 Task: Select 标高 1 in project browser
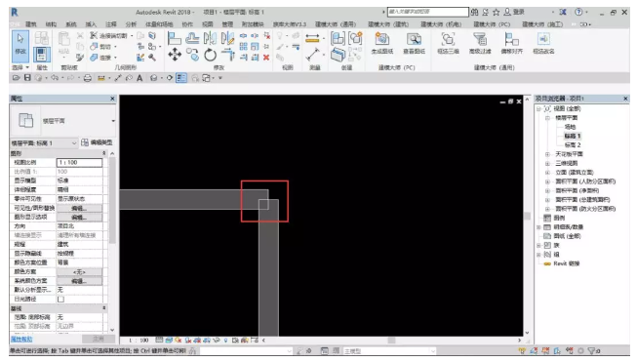(x=573, y=136)
